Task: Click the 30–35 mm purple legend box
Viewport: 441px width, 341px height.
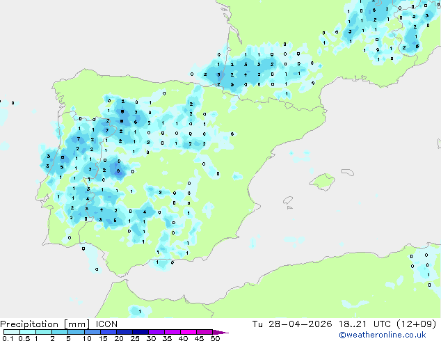Action: pyautogui.click(x=157, y=332)
